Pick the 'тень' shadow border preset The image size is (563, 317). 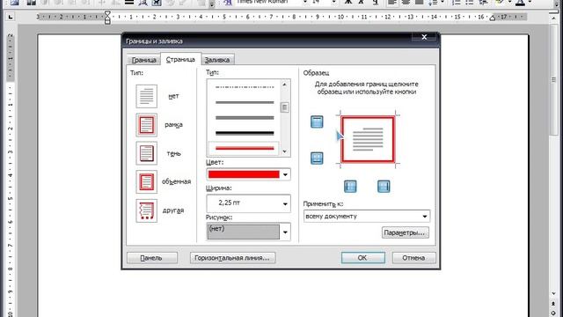tap(147, 153)
